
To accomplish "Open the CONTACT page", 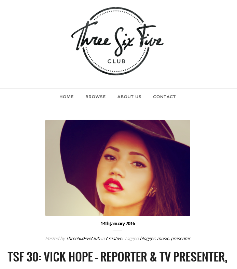I will point(165,97).
